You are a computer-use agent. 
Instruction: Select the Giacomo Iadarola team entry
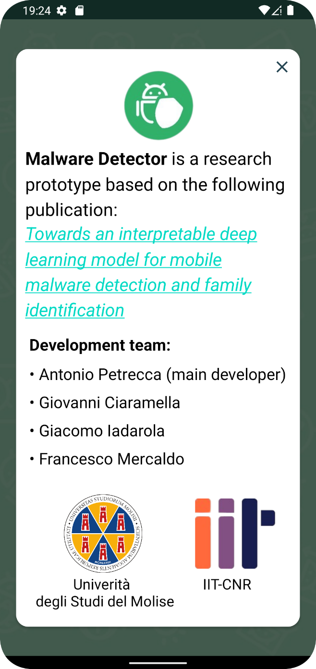(97, 431)
